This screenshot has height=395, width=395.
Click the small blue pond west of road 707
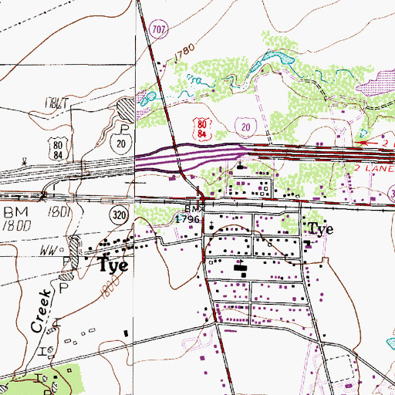click(x=148, y=99)
